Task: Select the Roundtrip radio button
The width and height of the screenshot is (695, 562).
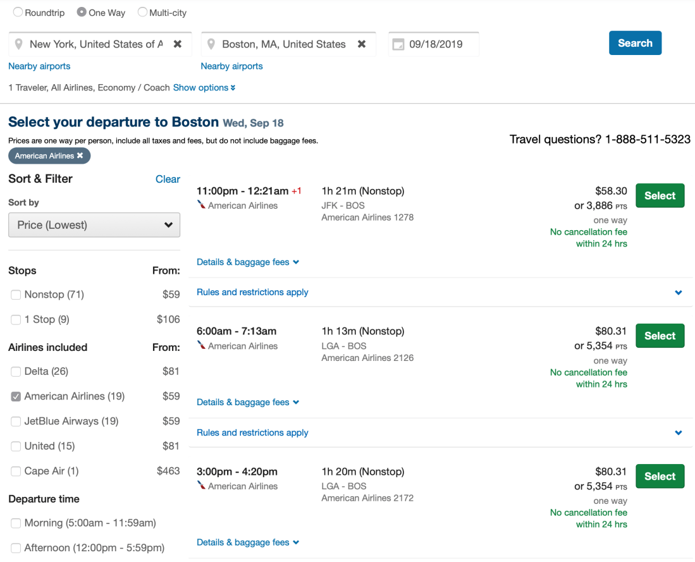Action: click(x=18, y=12)
